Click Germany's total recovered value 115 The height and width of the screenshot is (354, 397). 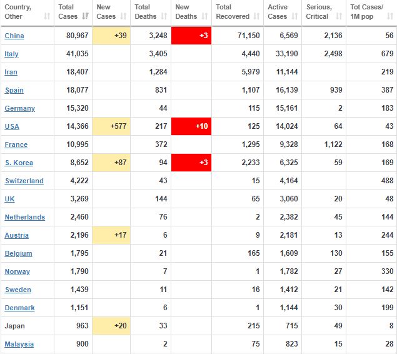[x=254, y=108]
